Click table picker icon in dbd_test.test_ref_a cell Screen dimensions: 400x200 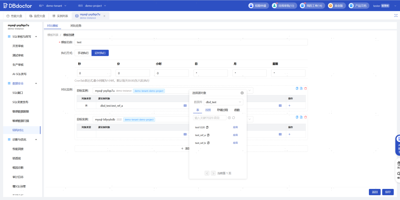[x=185, y=105]
